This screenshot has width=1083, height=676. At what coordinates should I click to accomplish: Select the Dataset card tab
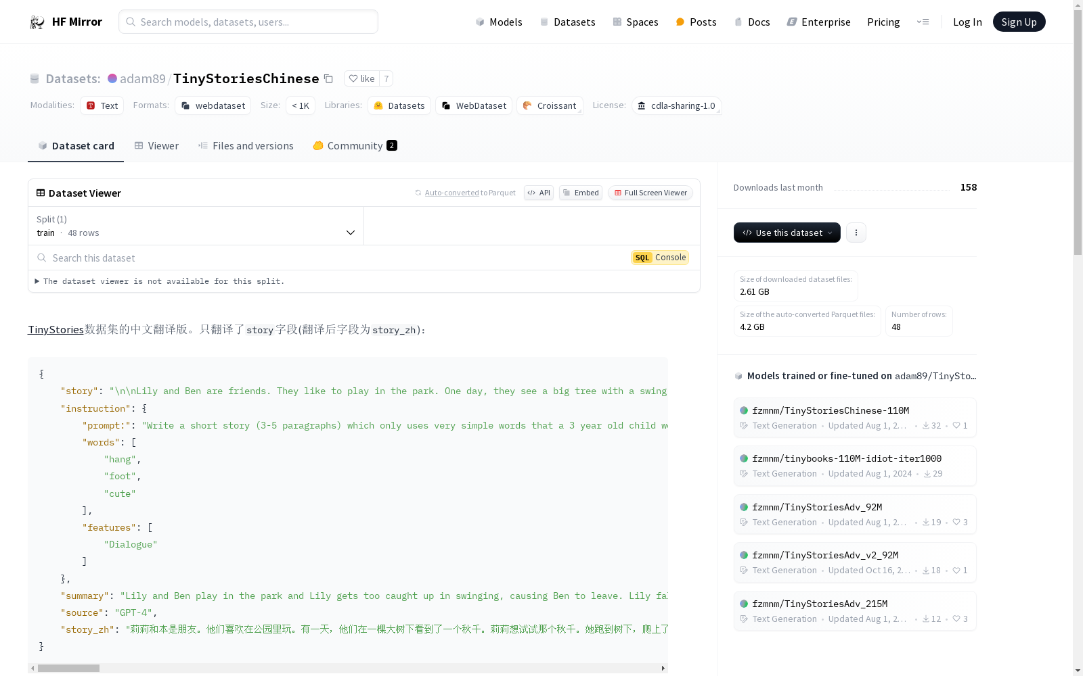tap(76, 146)
